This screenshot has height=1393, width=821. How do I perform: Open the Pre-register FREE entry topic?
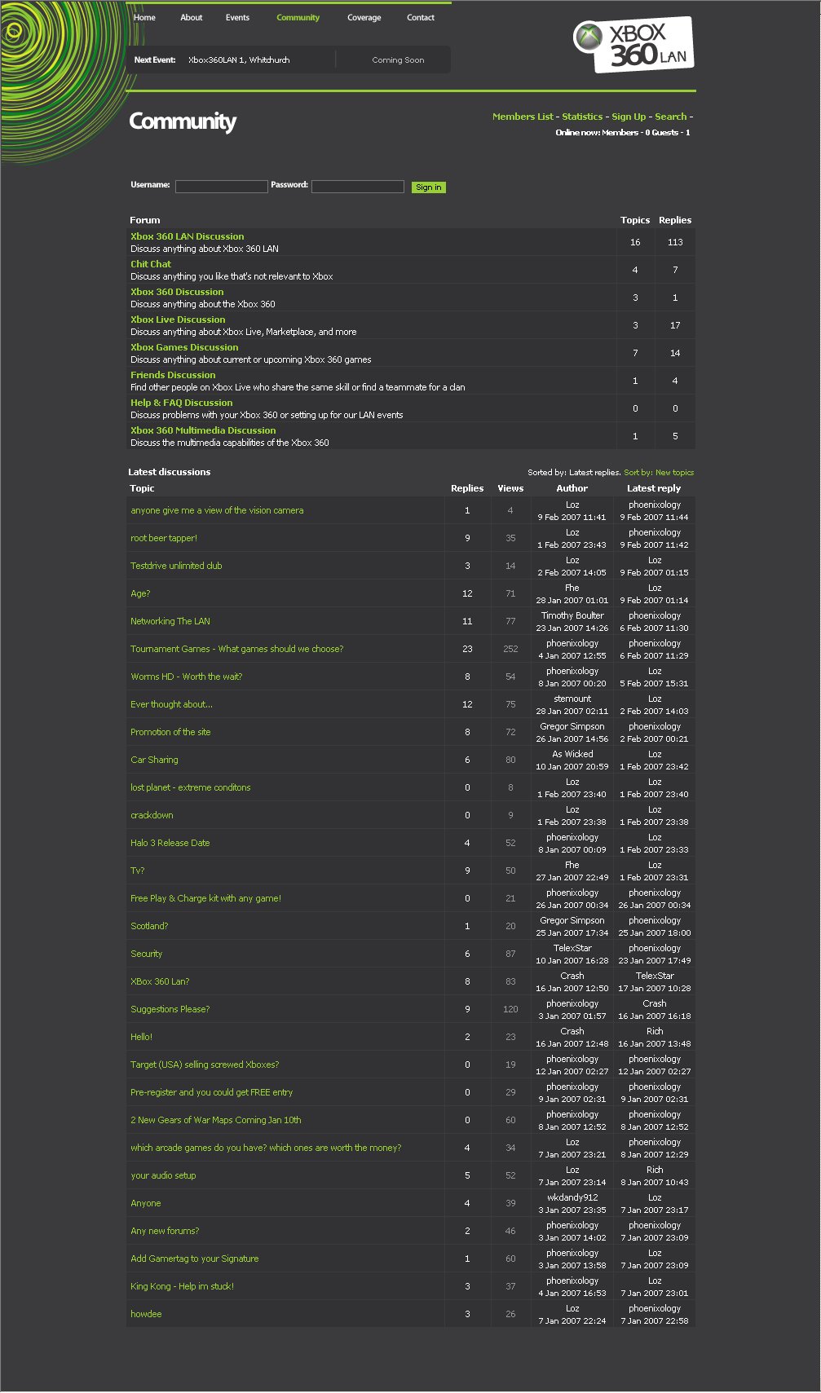coord(212,1092)
